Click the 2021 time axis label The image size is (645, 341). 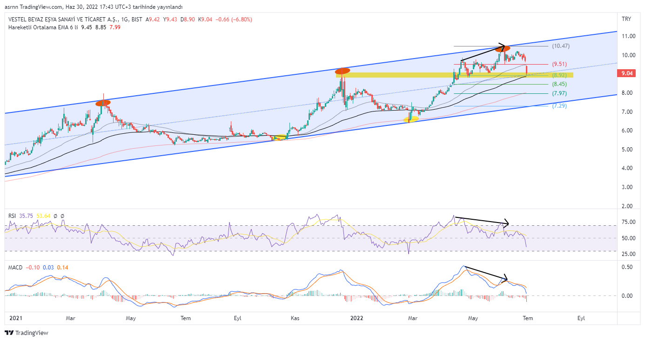[16, 318]
